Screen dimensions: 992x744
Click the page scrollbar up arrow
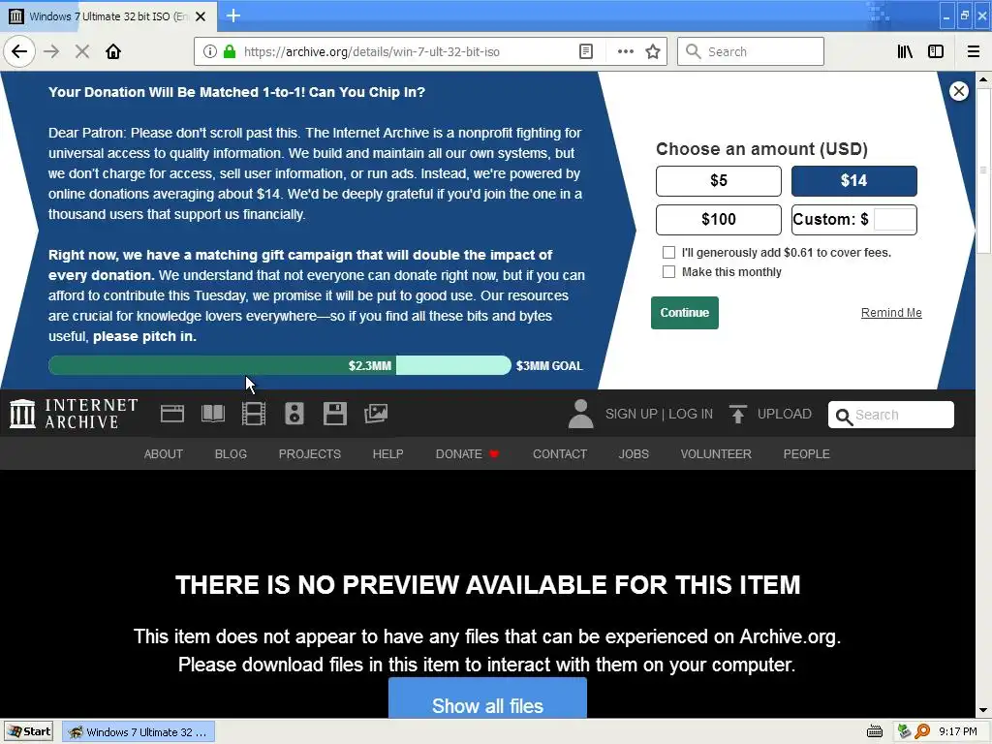[983, 79]
